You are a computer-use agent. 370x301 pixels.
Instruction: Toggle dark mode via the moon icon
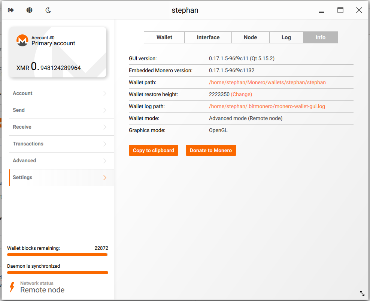48,10
